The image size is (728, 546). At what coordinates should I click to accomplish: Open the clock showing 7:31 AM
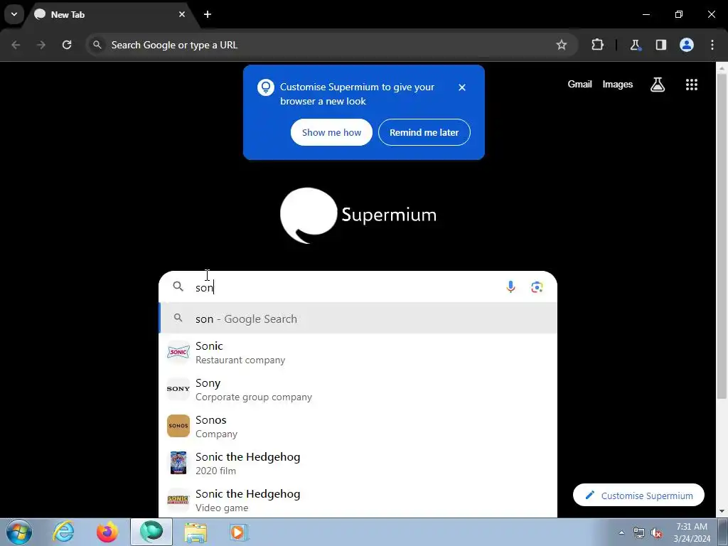tap(692, 532)
